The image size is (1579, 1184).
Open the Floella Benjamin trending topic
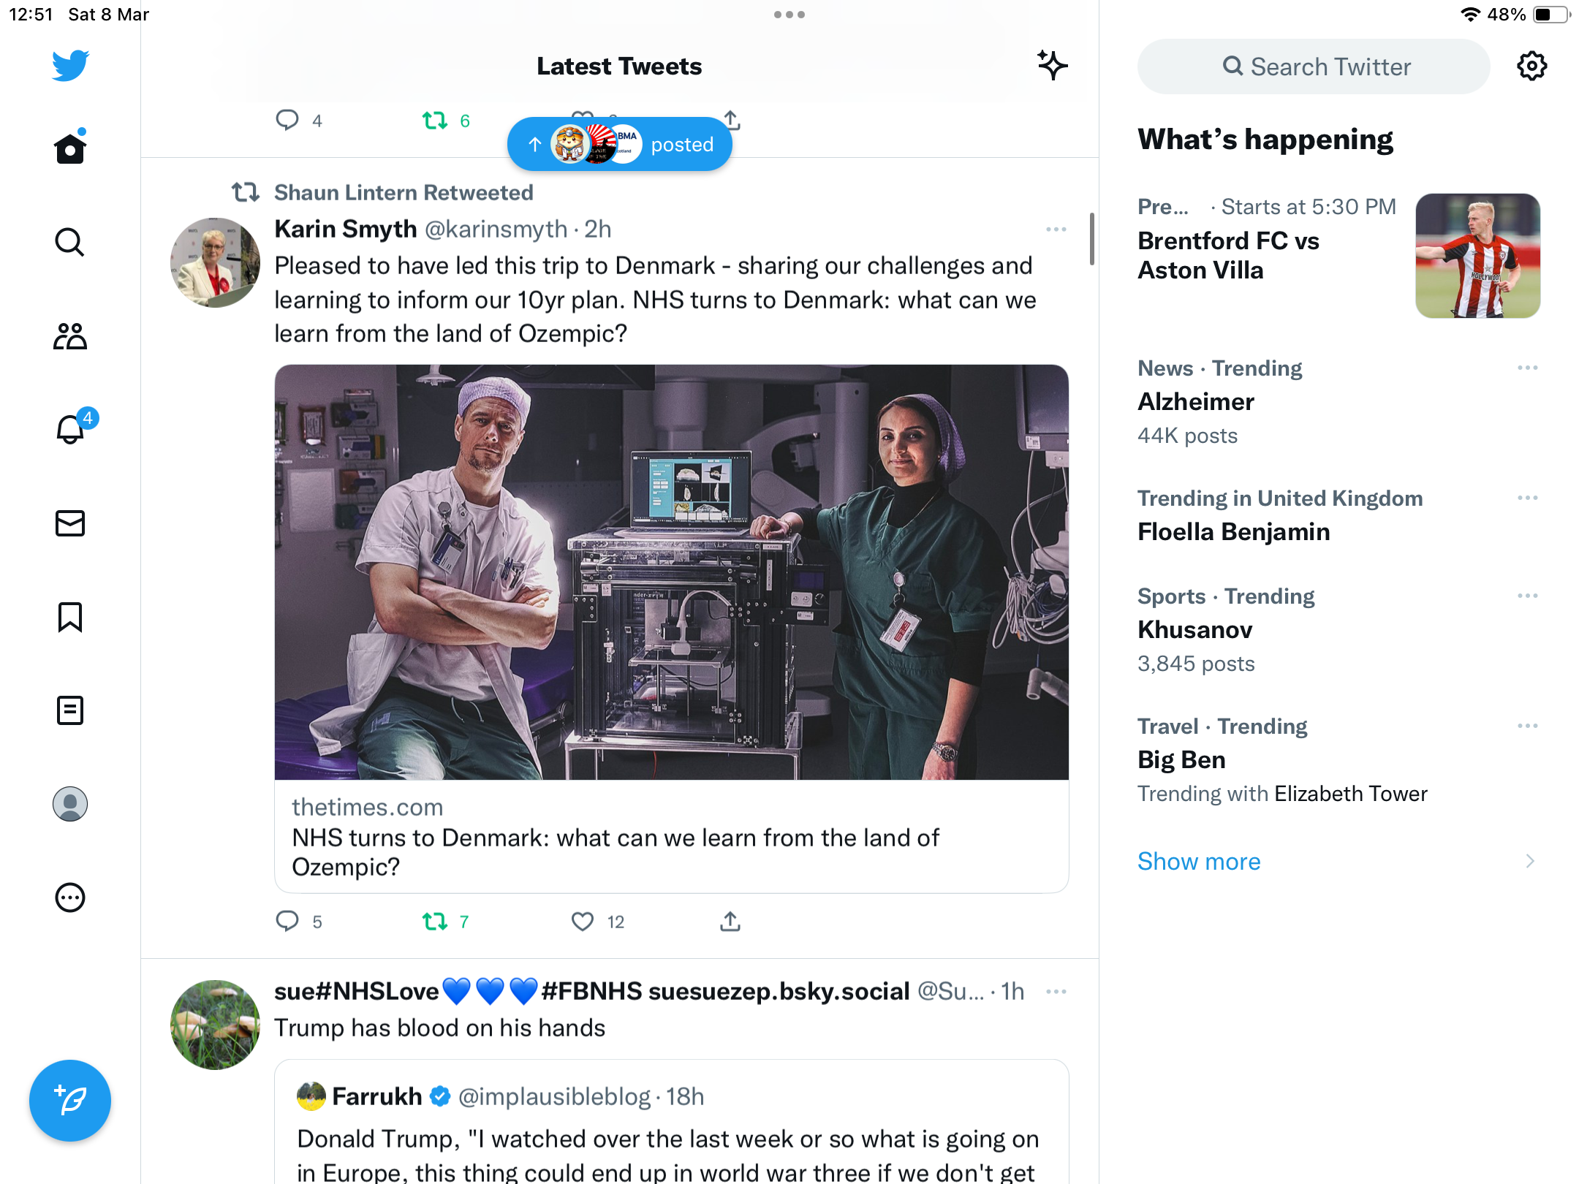pos(1234,531)
